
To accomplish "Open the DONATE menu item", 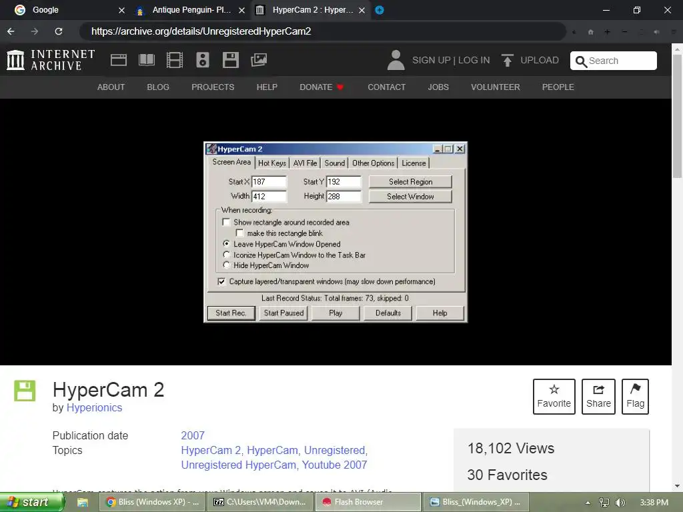I will (321, 87).
